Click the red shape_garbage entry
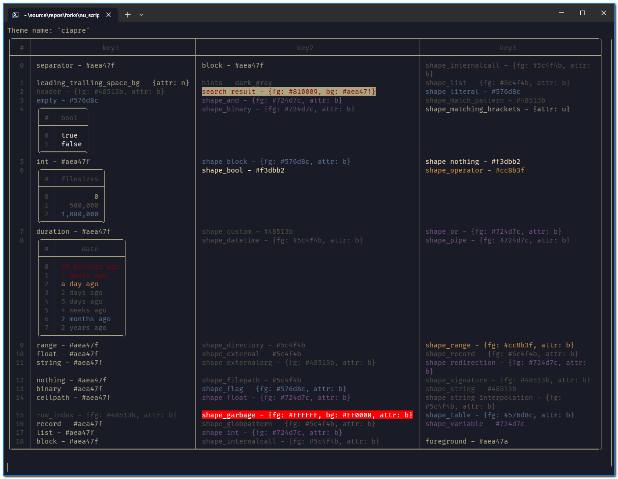 (x=307, y=415)
